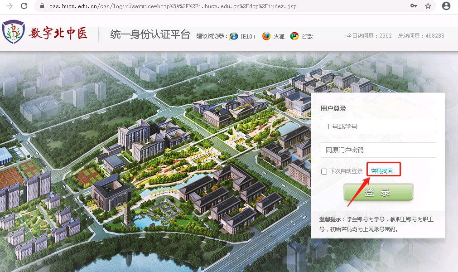Click the 下次自动登录 label text

[346, 171]
